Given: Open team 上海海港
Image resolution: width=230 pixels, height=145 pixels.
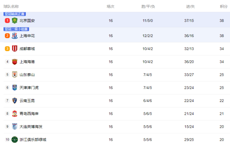Looking at the screenshot, I should (27, 62).
